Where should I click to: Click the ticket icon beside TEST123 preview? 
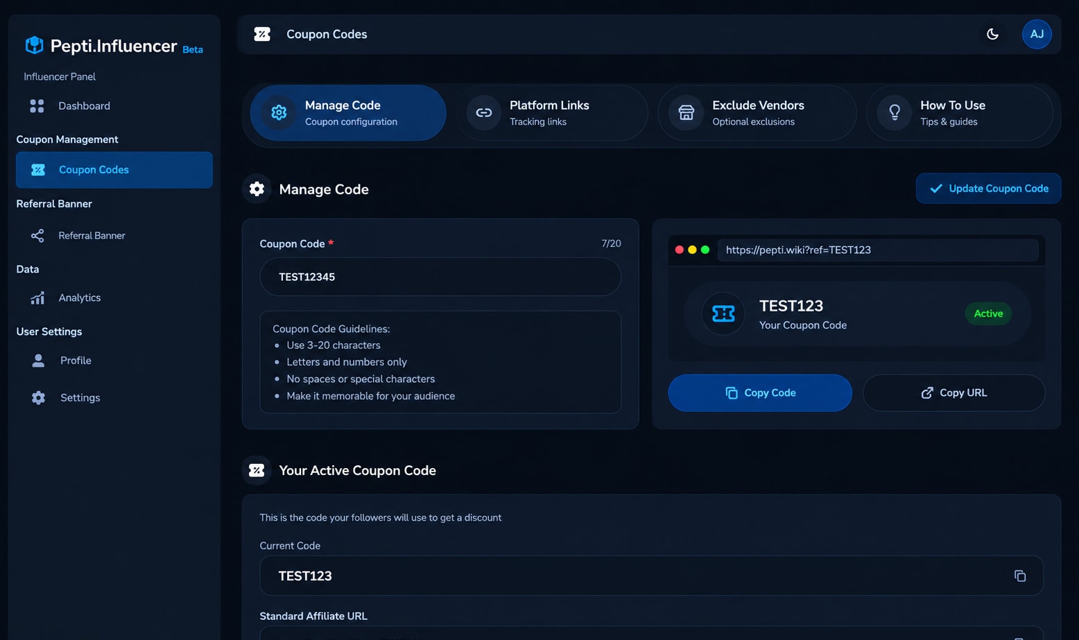pyautogui.click(x=723, y=314)
